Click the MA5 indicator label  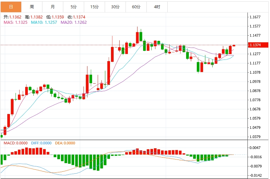coord(16,22)
